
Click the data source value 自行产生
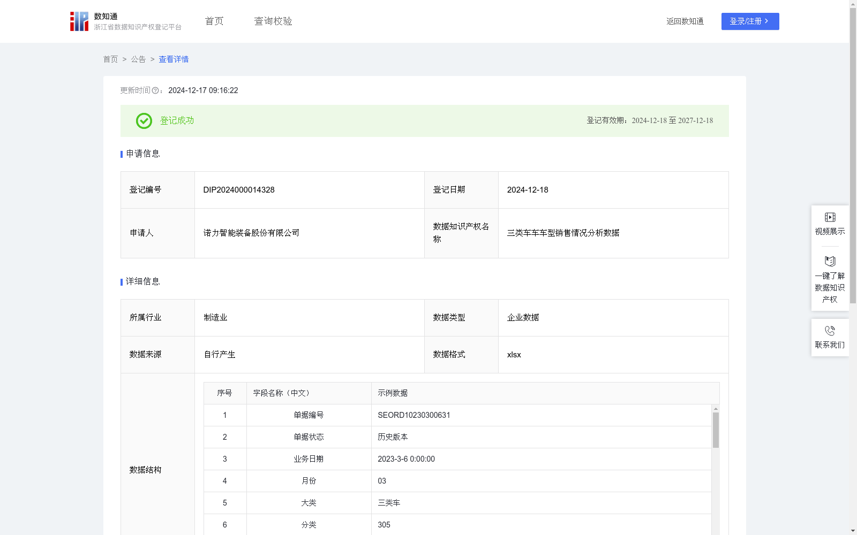point(220,355)
